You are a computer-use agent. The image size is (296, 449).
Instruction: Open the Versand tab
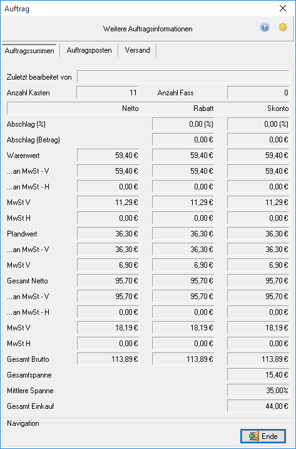point(137,50)
